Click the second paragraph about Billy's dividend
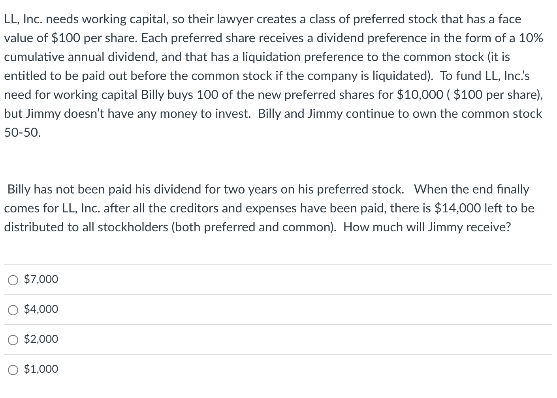This screenshot has width=557, height=398. click(x=269, y=208)
